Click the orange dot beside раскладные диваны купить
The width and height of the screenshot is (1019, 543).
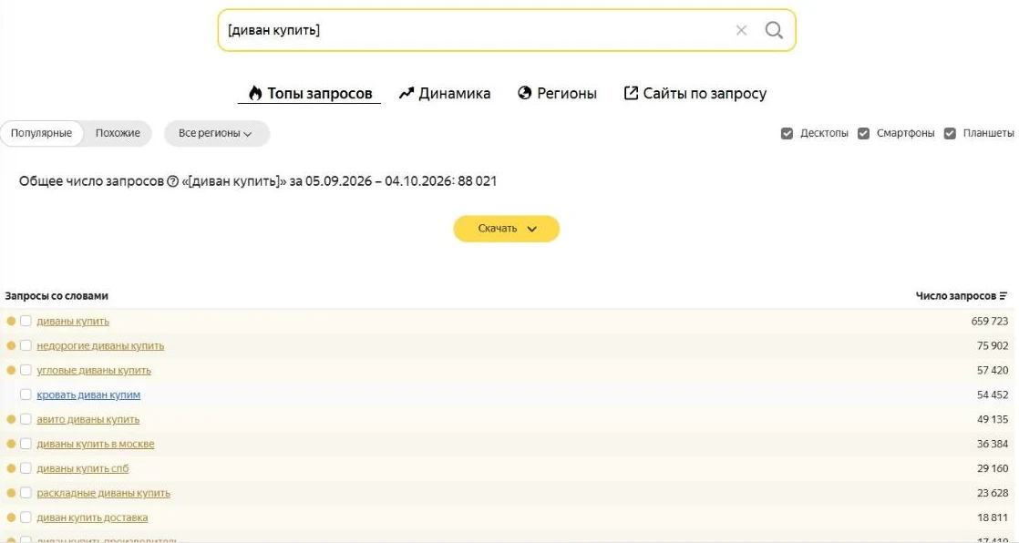[11, 493]
